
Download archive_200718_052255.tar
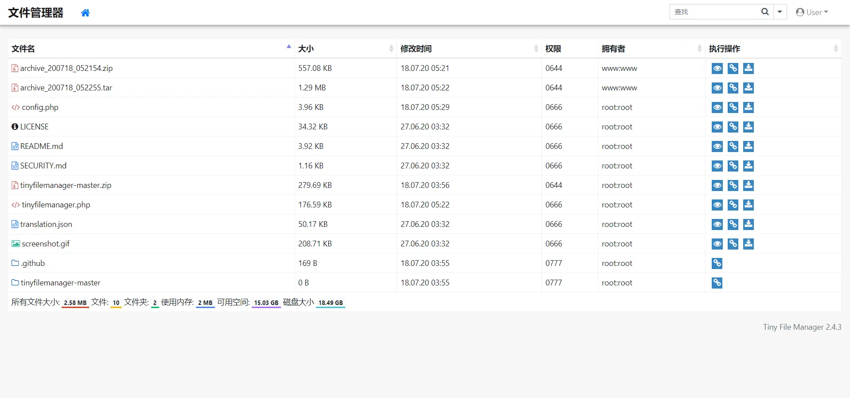pos(749,88)
